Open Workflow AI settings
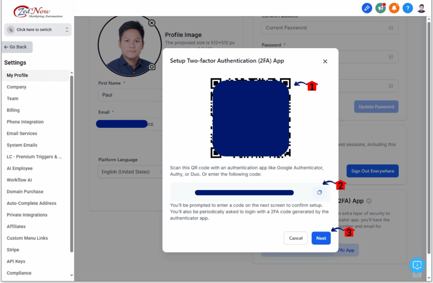 19,180
